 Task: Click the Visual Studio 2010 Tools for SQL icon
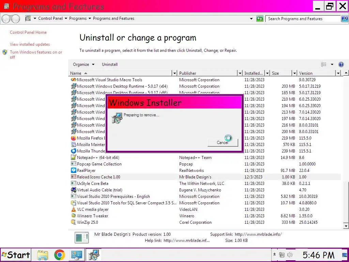[x=74, y=203]
